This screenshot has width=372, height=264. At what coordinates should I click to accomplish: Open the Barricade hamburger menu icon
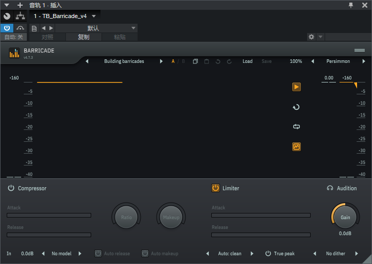(x=360, y=51)
